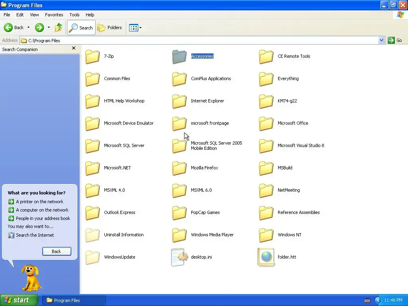Viewport: 408px width, 306px height.
Task: Select the 7-Zip folder icon
Action: click(x=92, y=57)
